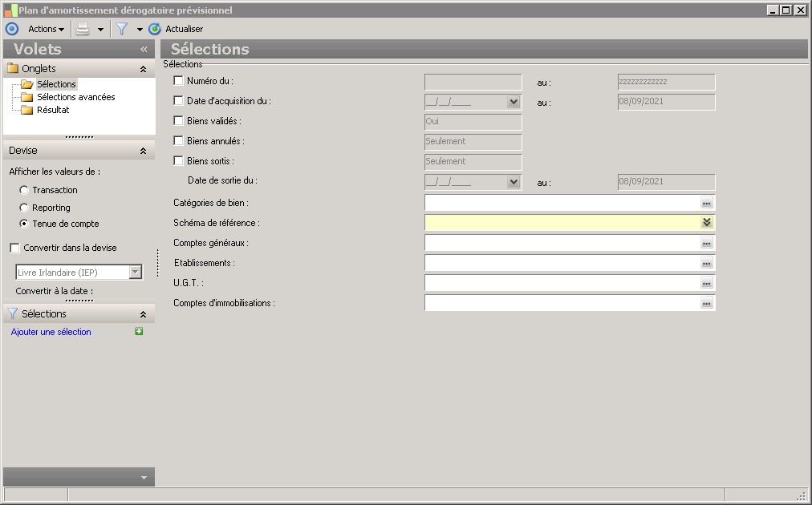Check the Biens annulés checkbox
The width and height of the screenshot is (812, 505).
pyautogui.click(x=178, y=141)
